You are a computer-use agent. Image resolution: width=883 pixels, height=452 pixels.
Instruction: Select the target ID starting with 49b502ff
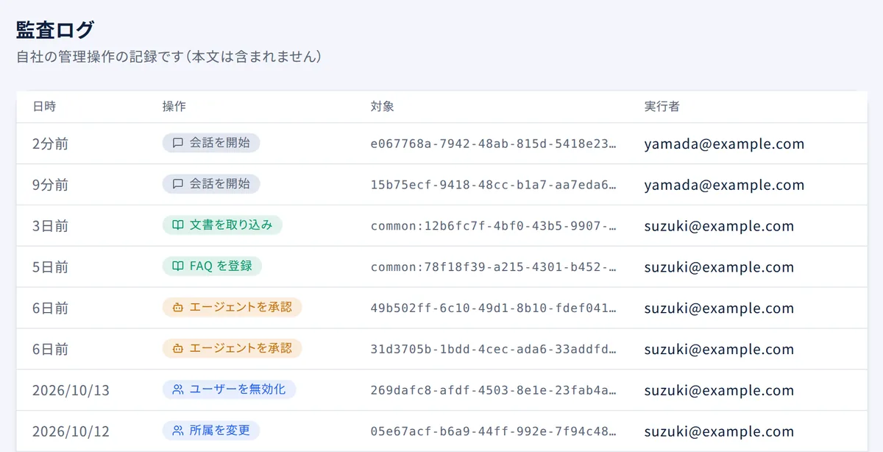point(494,308)
